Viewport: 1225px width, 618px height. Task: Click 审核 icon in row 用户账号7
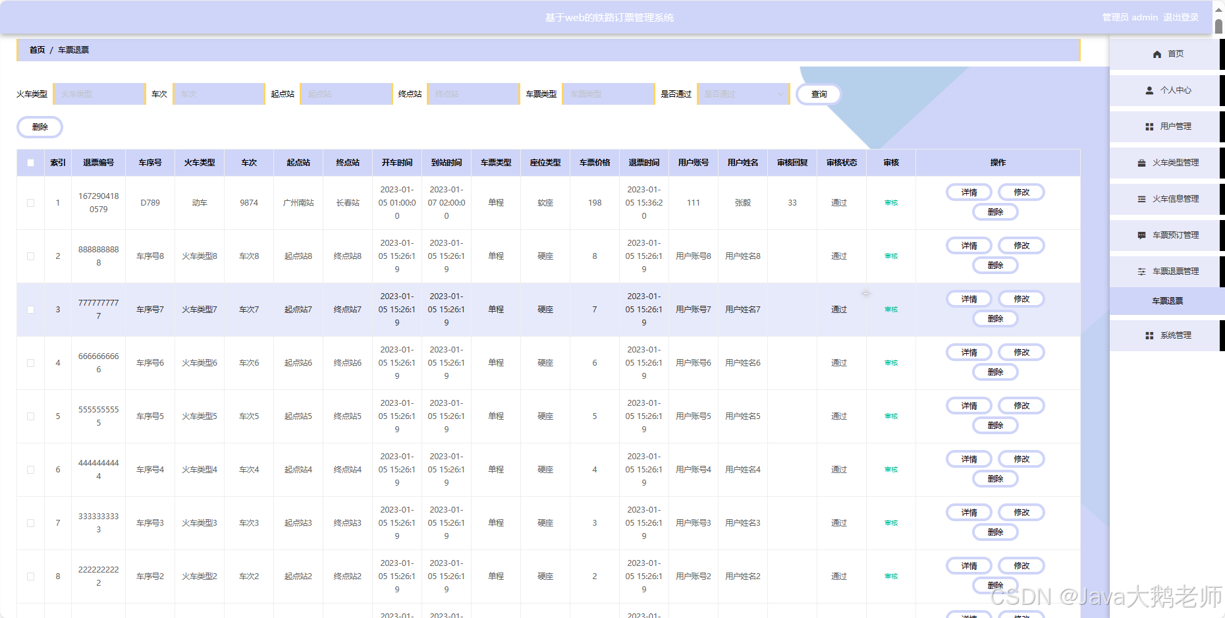point(891,310)
